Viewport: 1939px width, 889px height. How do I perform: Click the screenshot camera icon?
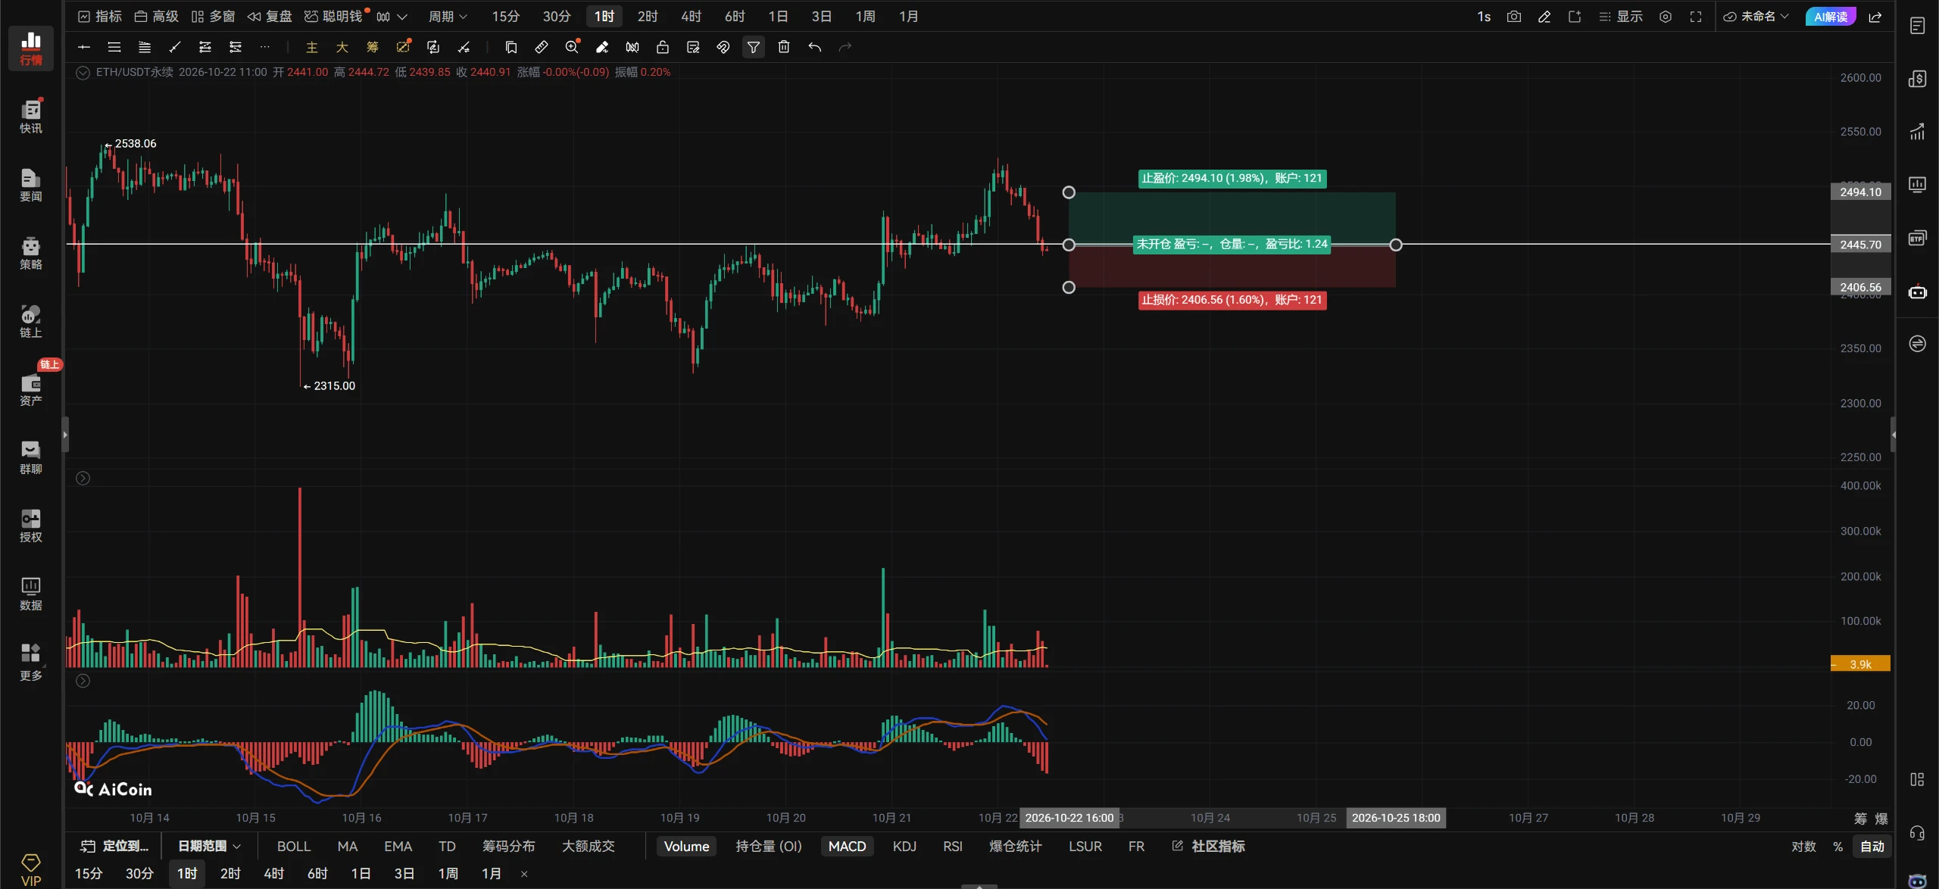click(1513, 17)
